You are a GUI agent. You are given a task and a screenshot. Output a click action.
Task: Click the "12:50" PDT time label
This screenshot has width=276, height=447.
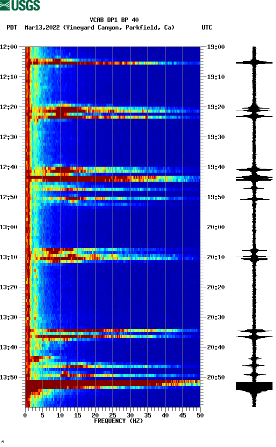(9, 197)
